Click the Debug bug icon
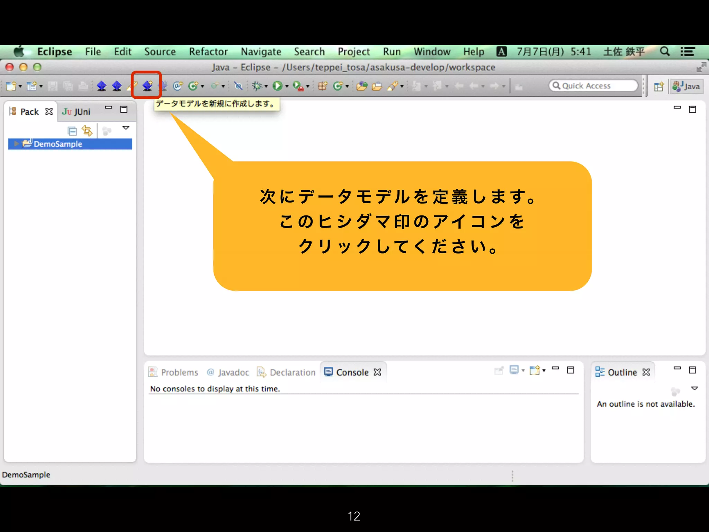The image size is (709, 532). coord(257,86)
